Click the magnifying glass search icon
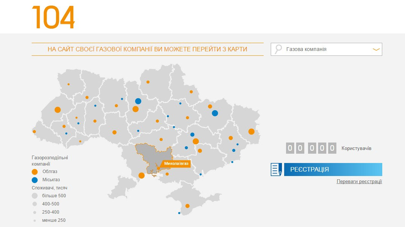 (x=278, y=49)
